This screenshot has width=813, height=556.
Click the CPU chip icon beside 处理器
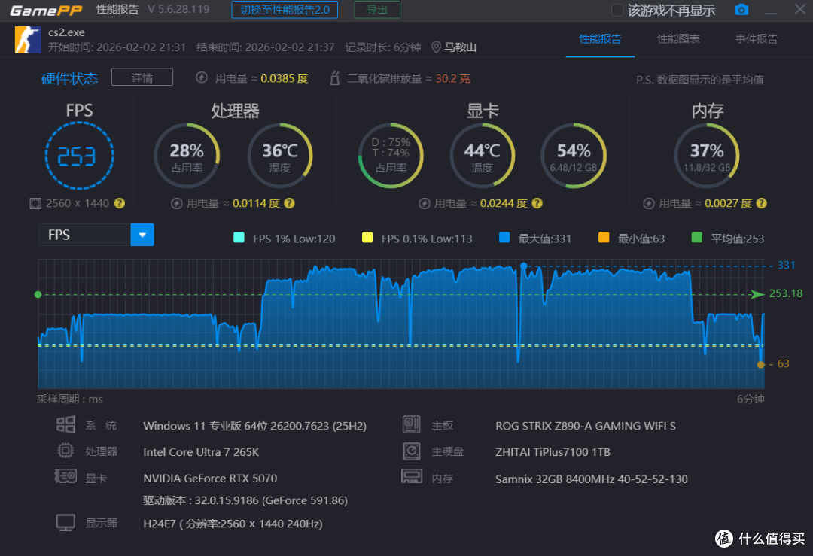click(65, 451)
